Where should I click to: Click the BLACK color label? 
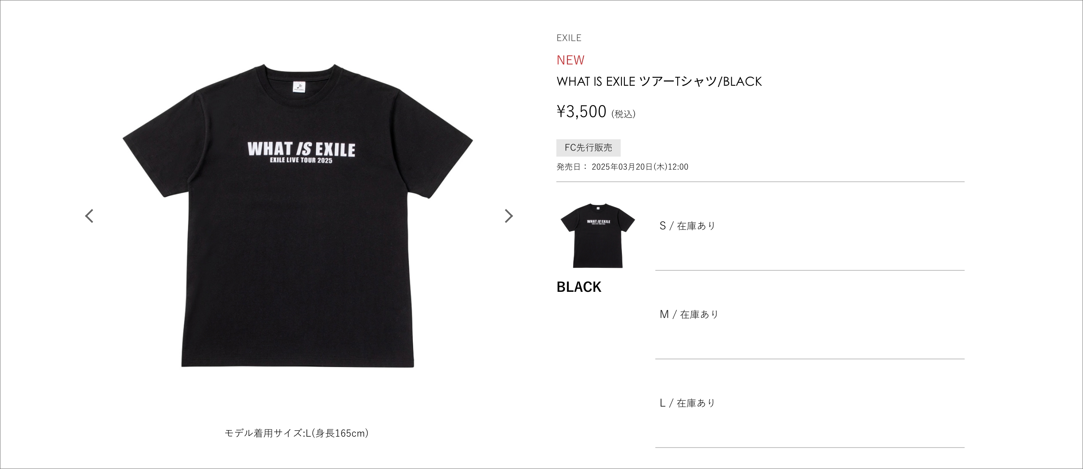[579, 287]
